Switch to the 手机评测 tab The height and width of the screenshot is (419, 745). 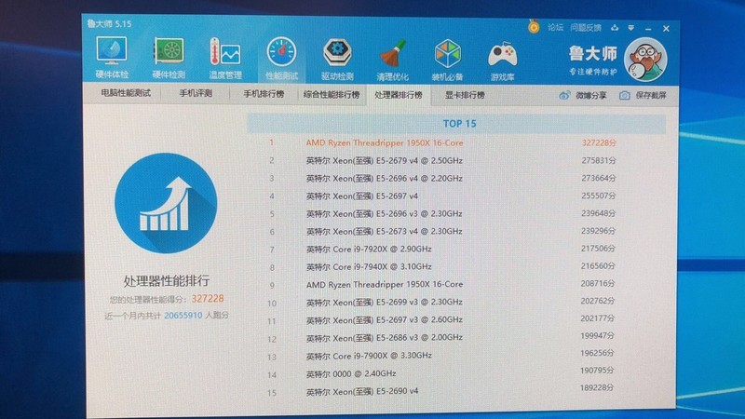point(196,94)
